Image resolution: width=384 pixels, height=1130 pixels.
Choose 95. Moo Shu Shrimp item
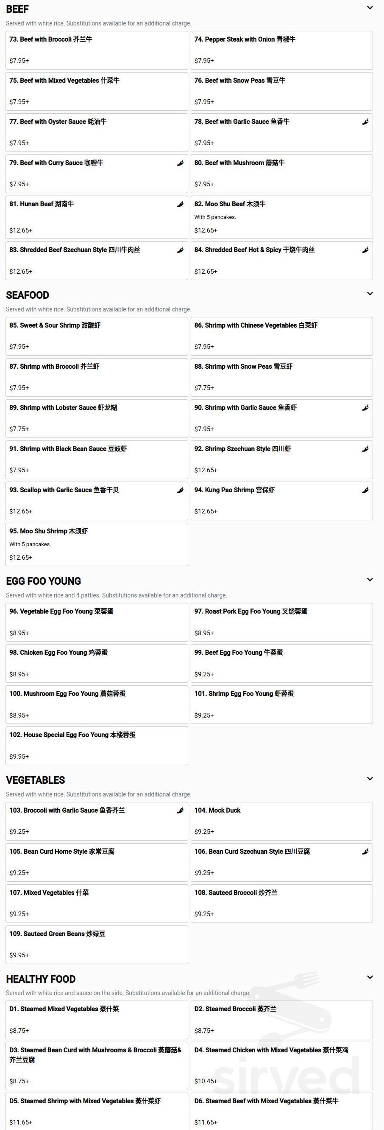[97, 544]
